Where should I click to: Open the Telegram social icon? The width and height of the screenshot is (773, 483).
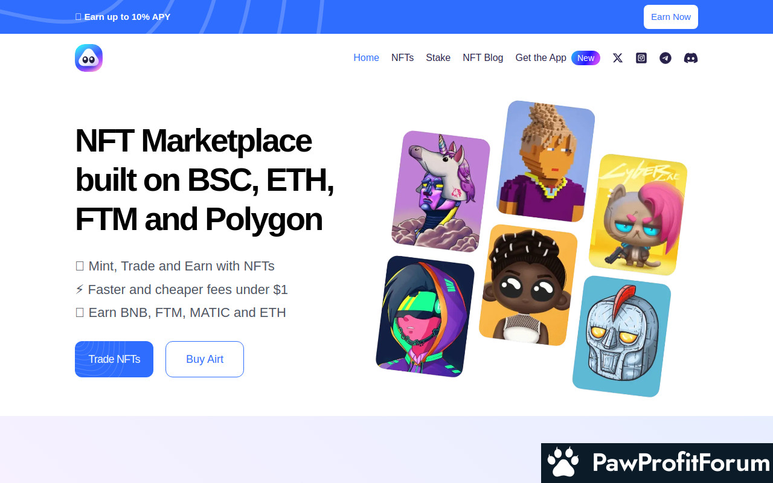666,58
